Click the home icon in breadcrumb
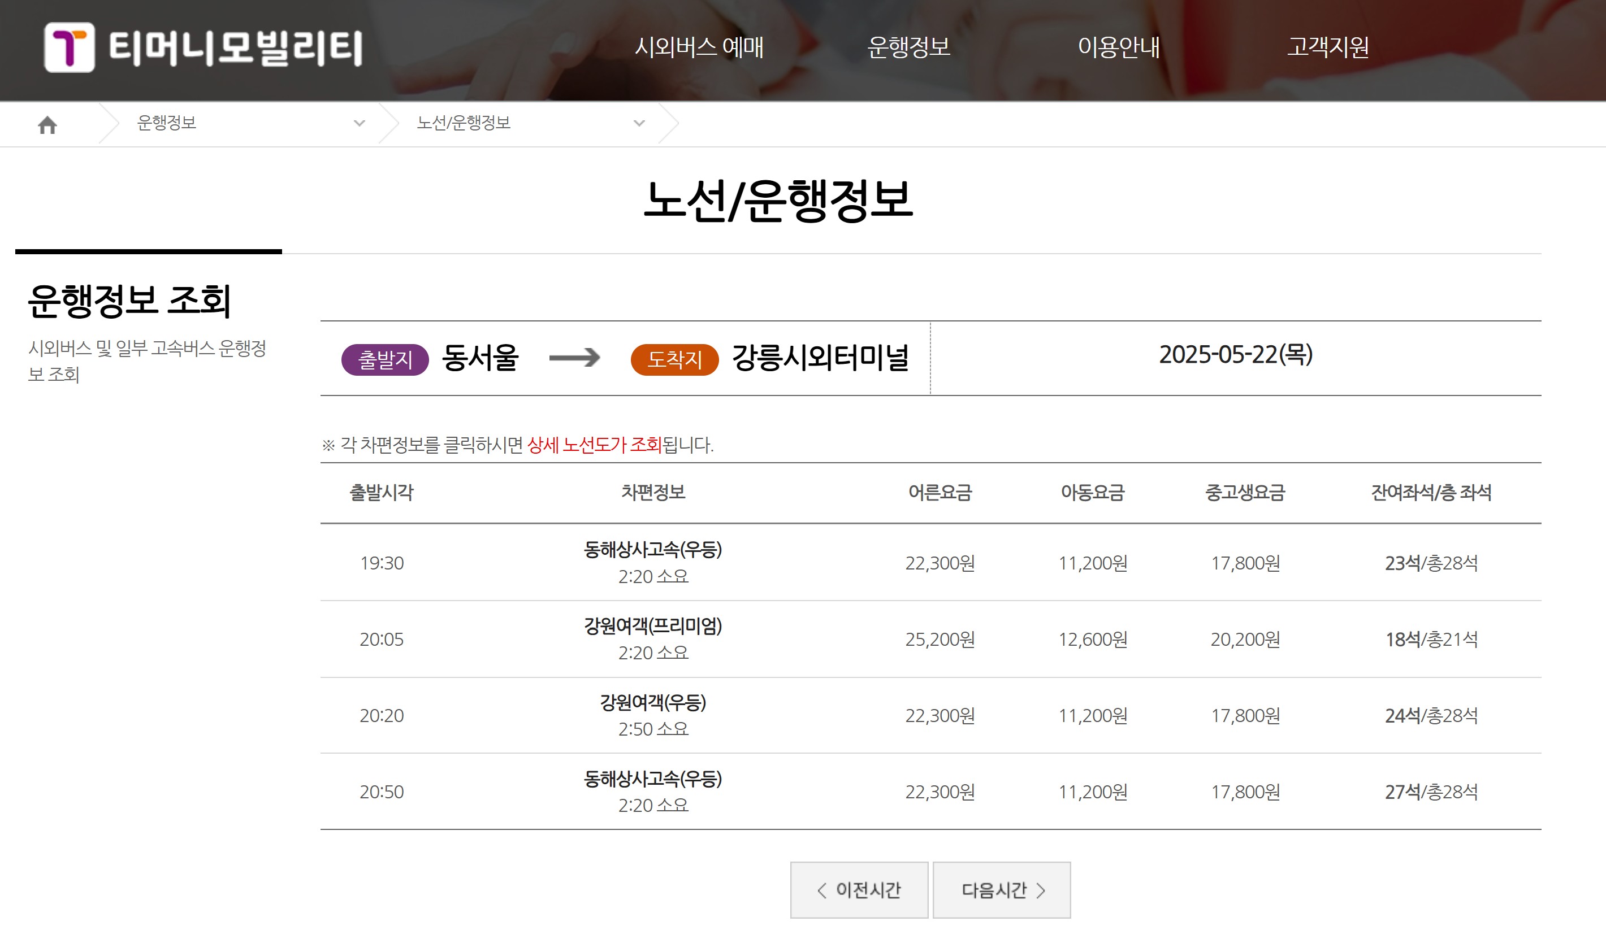This screenshot has height=939, width=1606. pyautogui.click(x=47, y=125)
